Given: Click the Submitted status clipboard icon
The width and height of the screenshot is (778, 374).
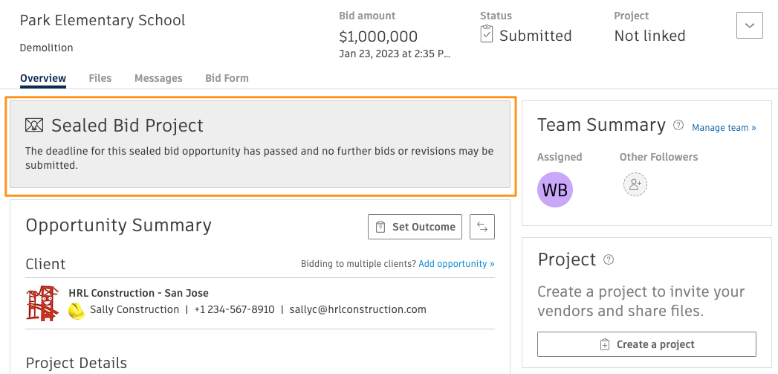Looking at the screenshot, I should [x=487, y=35].
